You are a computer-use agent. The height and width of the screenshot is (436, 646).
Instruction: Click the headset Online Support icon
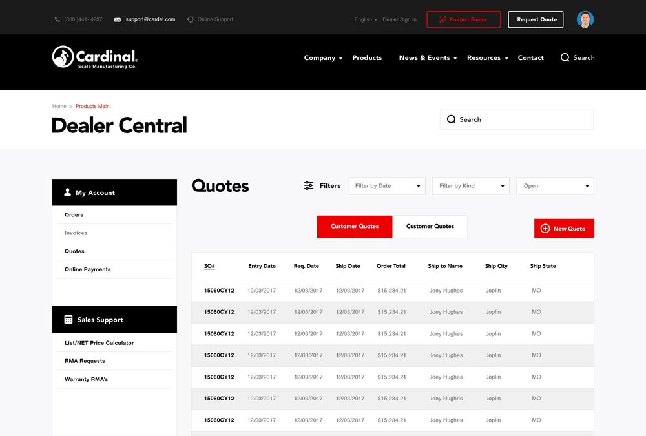[x=191, y=19]
